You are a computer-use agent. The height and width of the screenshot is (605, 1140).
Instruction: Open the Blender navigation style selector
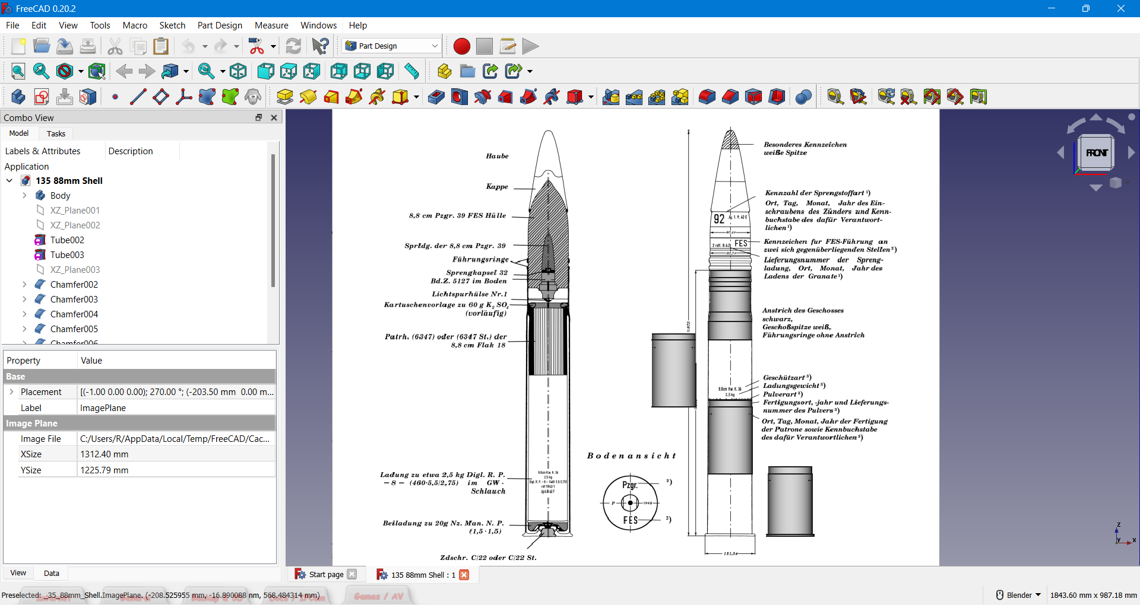[x=1017, y=594]
